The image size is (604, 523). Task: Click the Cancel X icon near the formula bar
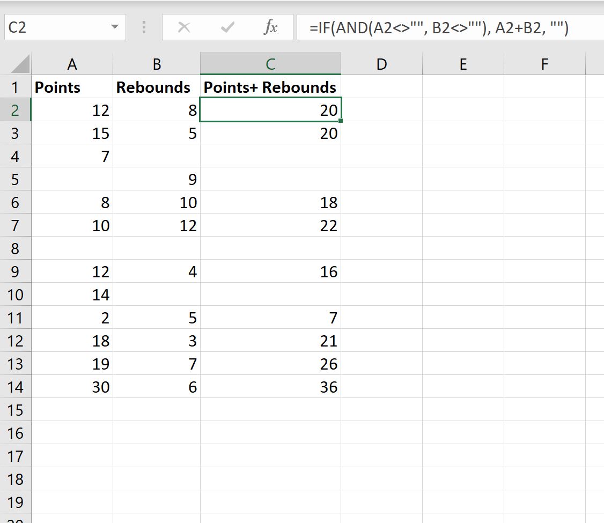185,26
